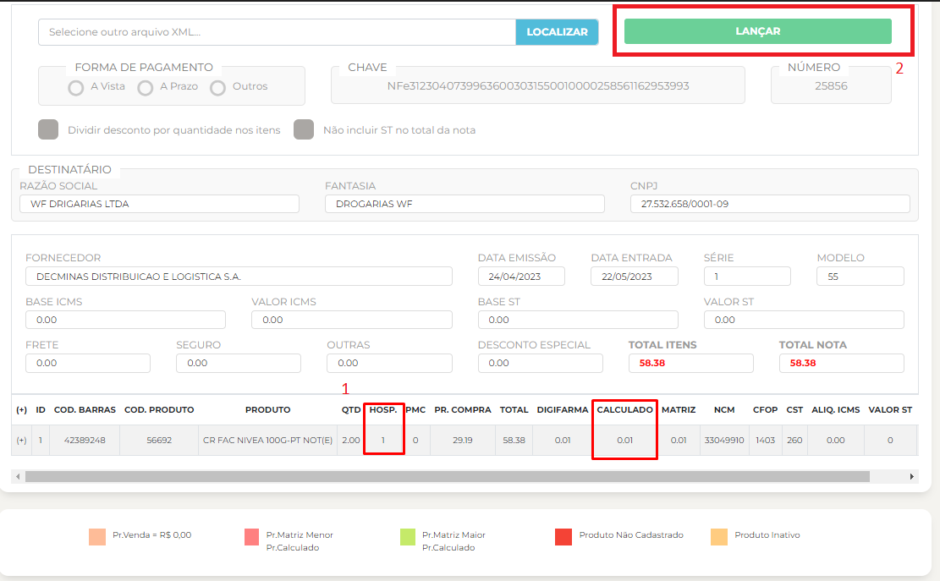The height and width of the screenshot is (581, 940).
Task: Click the TOTAL cell 58.38 in item row
Action: pos(514,441)
